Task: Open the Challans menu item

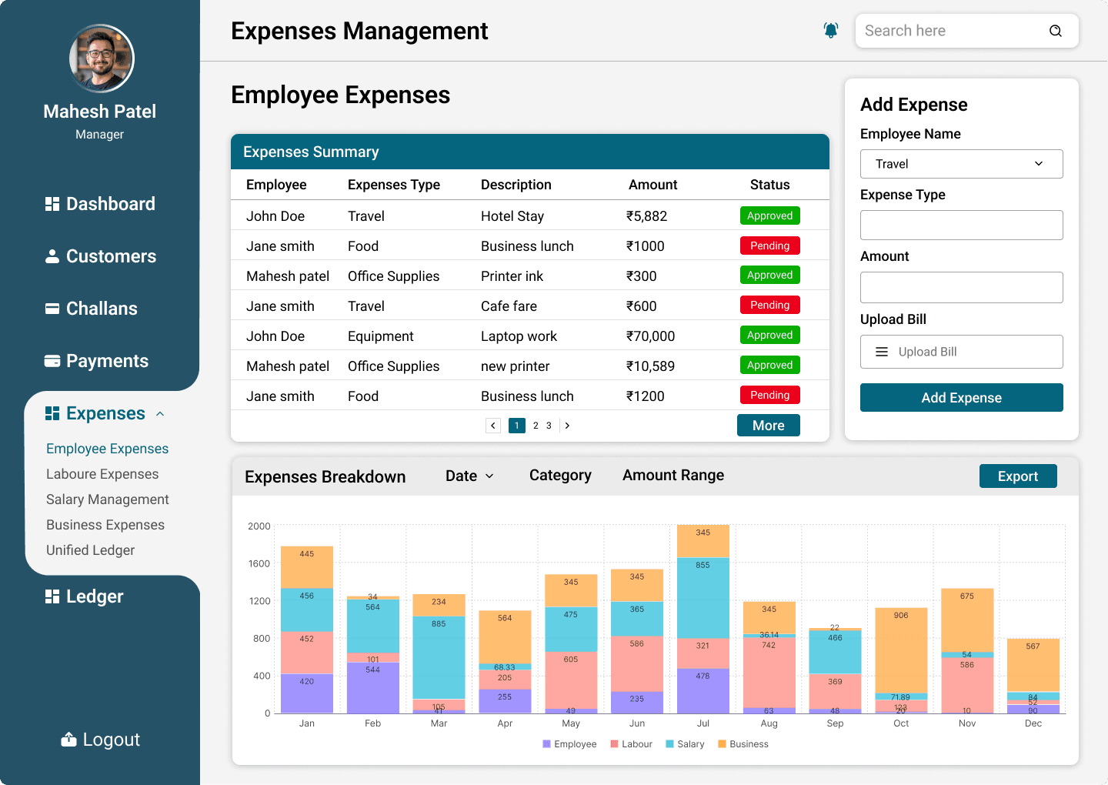Action: point(91,309)
